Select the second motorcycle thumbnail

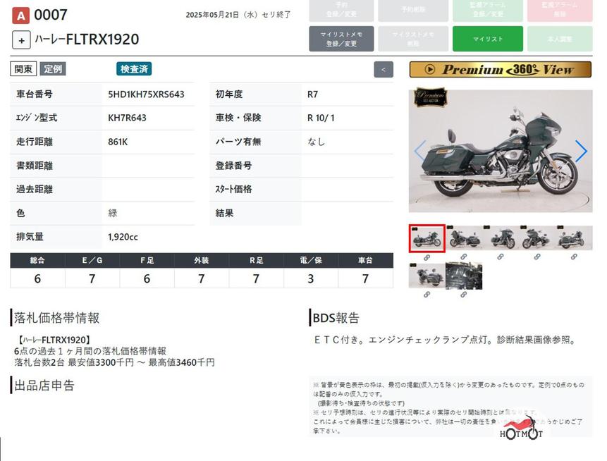464,238
